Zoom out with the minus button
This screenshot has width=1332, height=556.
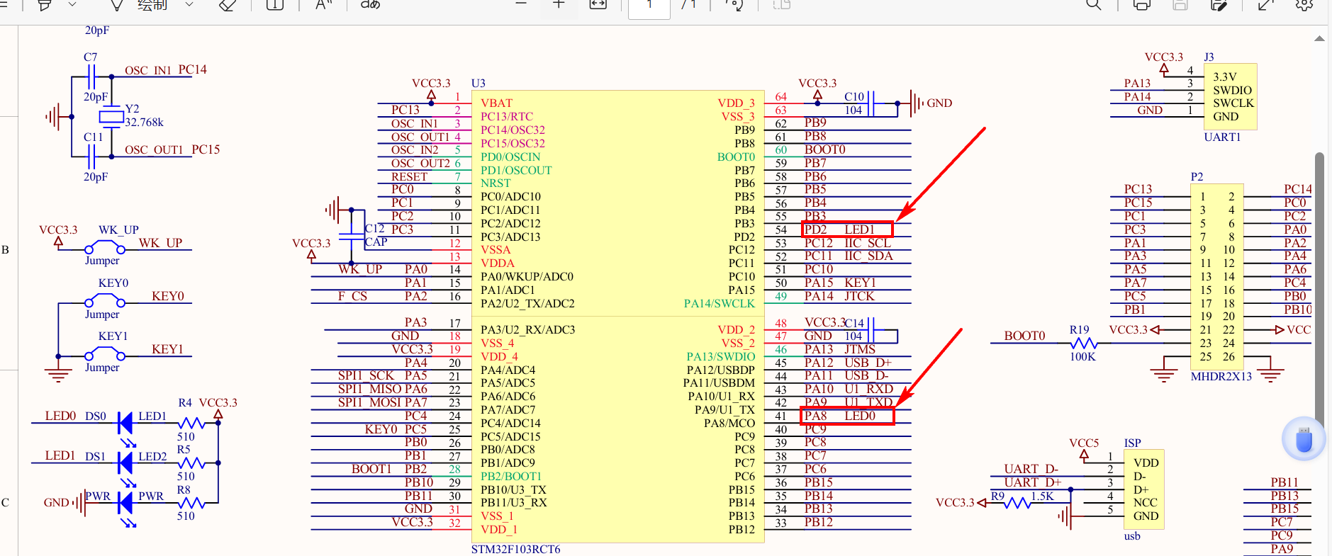(x=521, y=4)
